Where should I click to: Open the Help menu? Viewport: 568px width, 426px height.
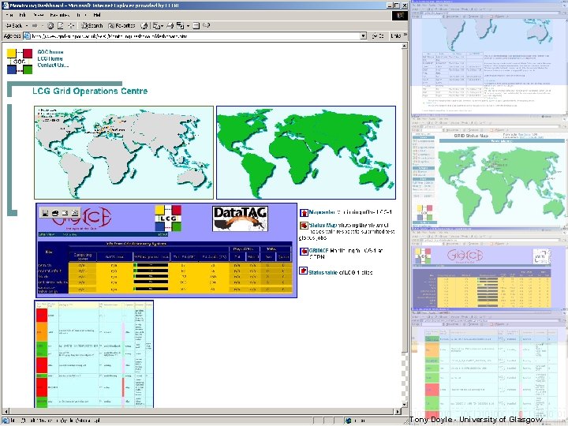click(97, 15)
